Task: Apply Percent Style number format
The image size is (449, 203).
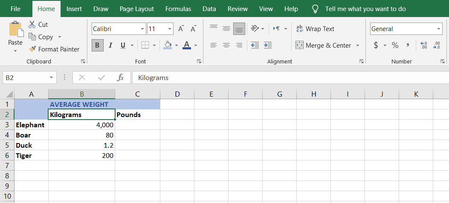Action: 395,45
